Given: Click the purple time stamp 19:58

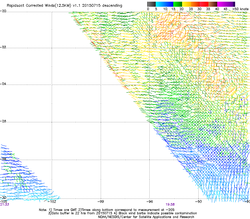Looking at the screenshot, I should pos(170,205).
